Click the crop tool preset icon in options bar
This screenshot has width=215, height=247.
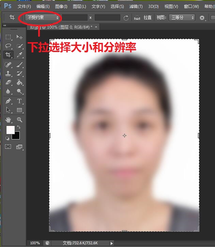point(12,17)
